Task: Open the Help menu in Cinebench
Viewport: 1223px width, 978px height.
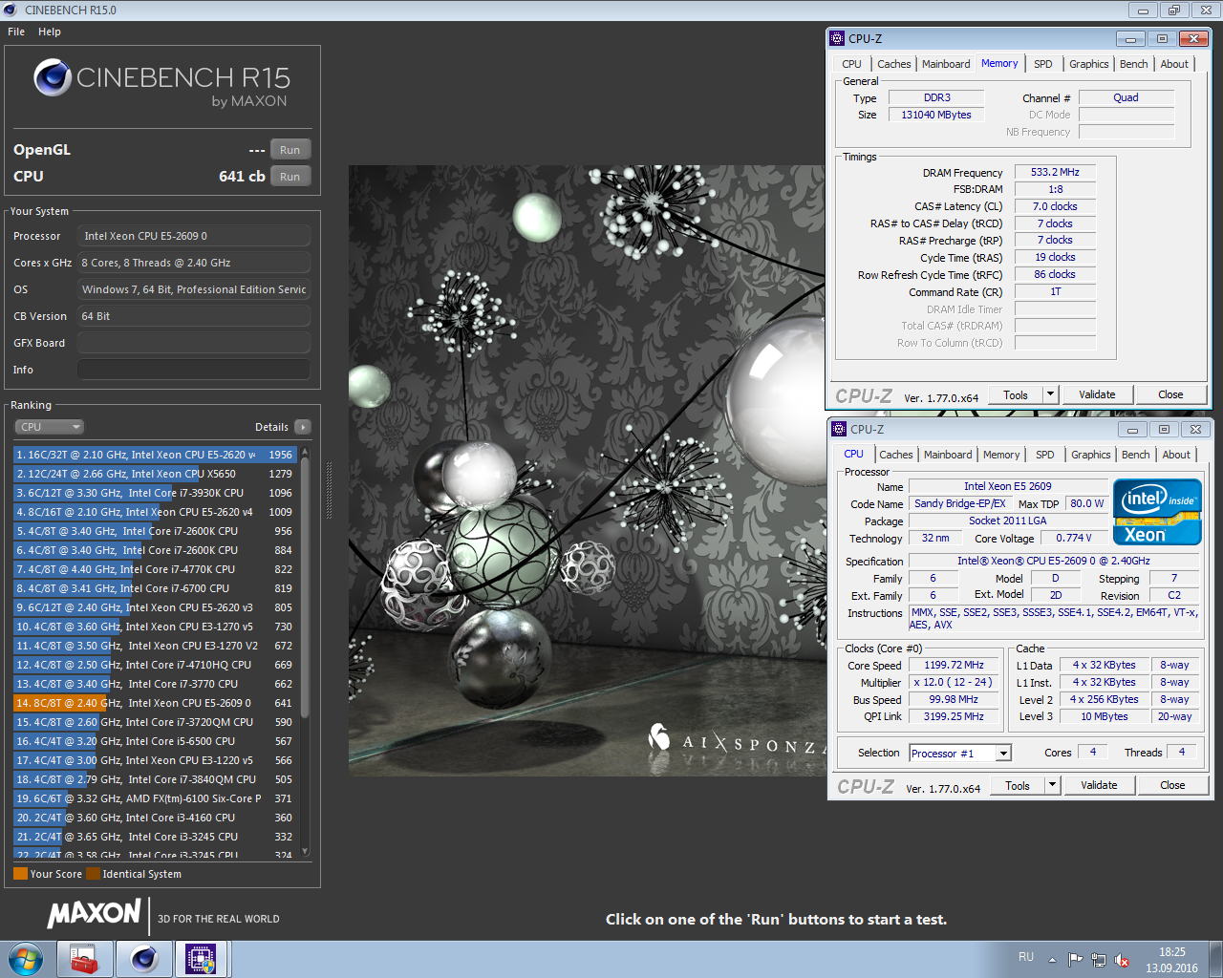Action: 50,32
